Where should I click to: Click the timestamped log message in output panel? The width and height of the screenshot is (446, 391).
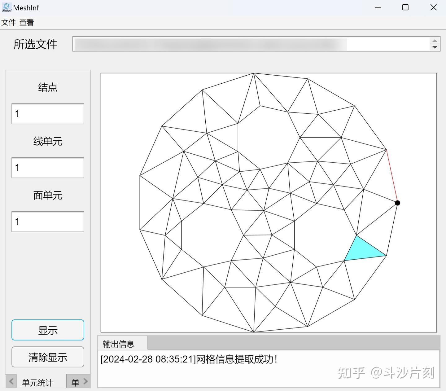click(x=189, y=360)
